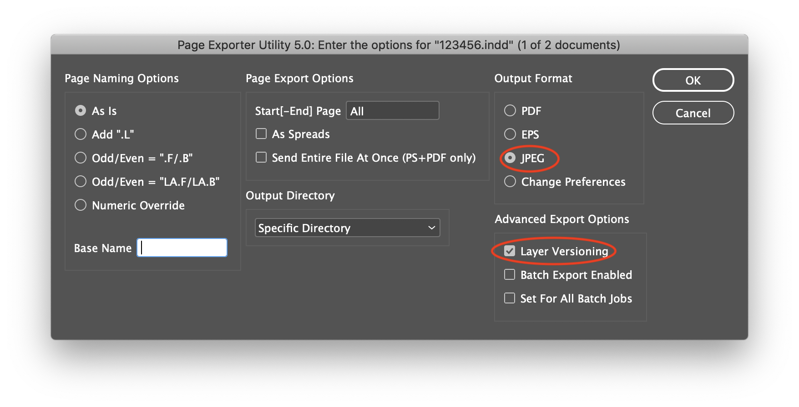Select the "As Is" page naming option
The width and height of the screenshot is (799, 407).
click(x=81, y=110)
